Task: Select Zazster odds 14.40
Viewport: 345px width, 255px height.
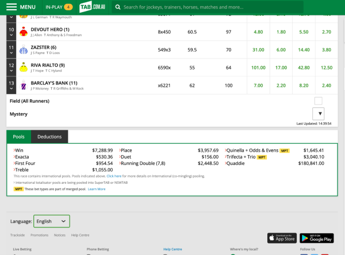Action: 304,50
